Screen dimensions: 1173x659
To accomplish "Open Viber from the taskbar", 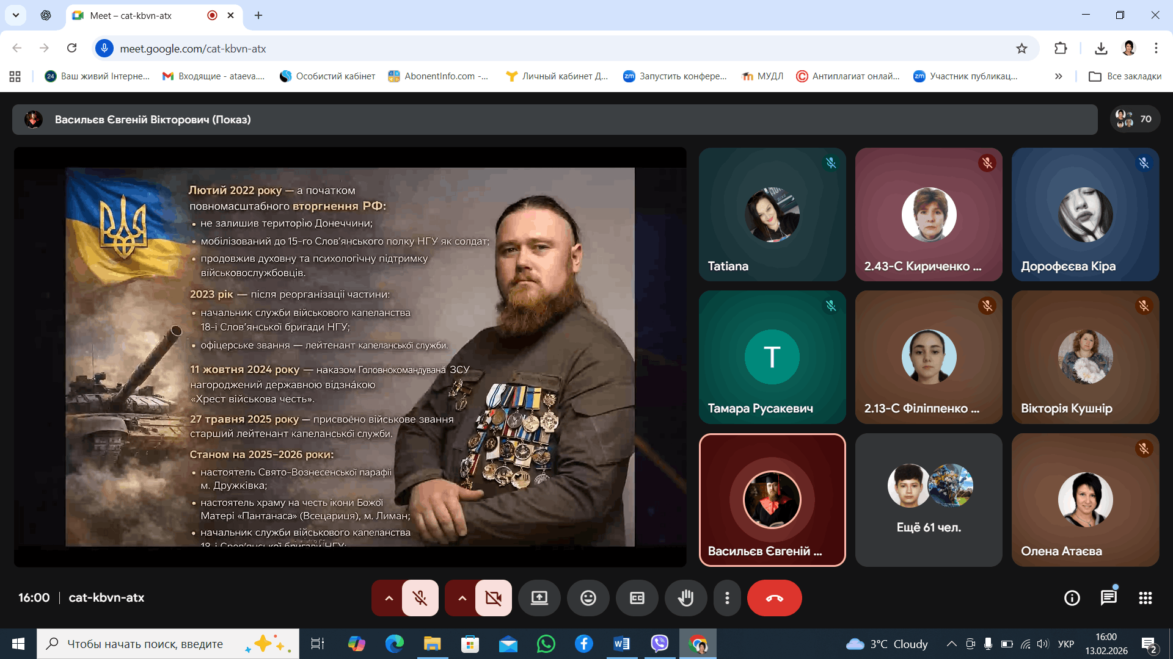I will coord(659,644).
